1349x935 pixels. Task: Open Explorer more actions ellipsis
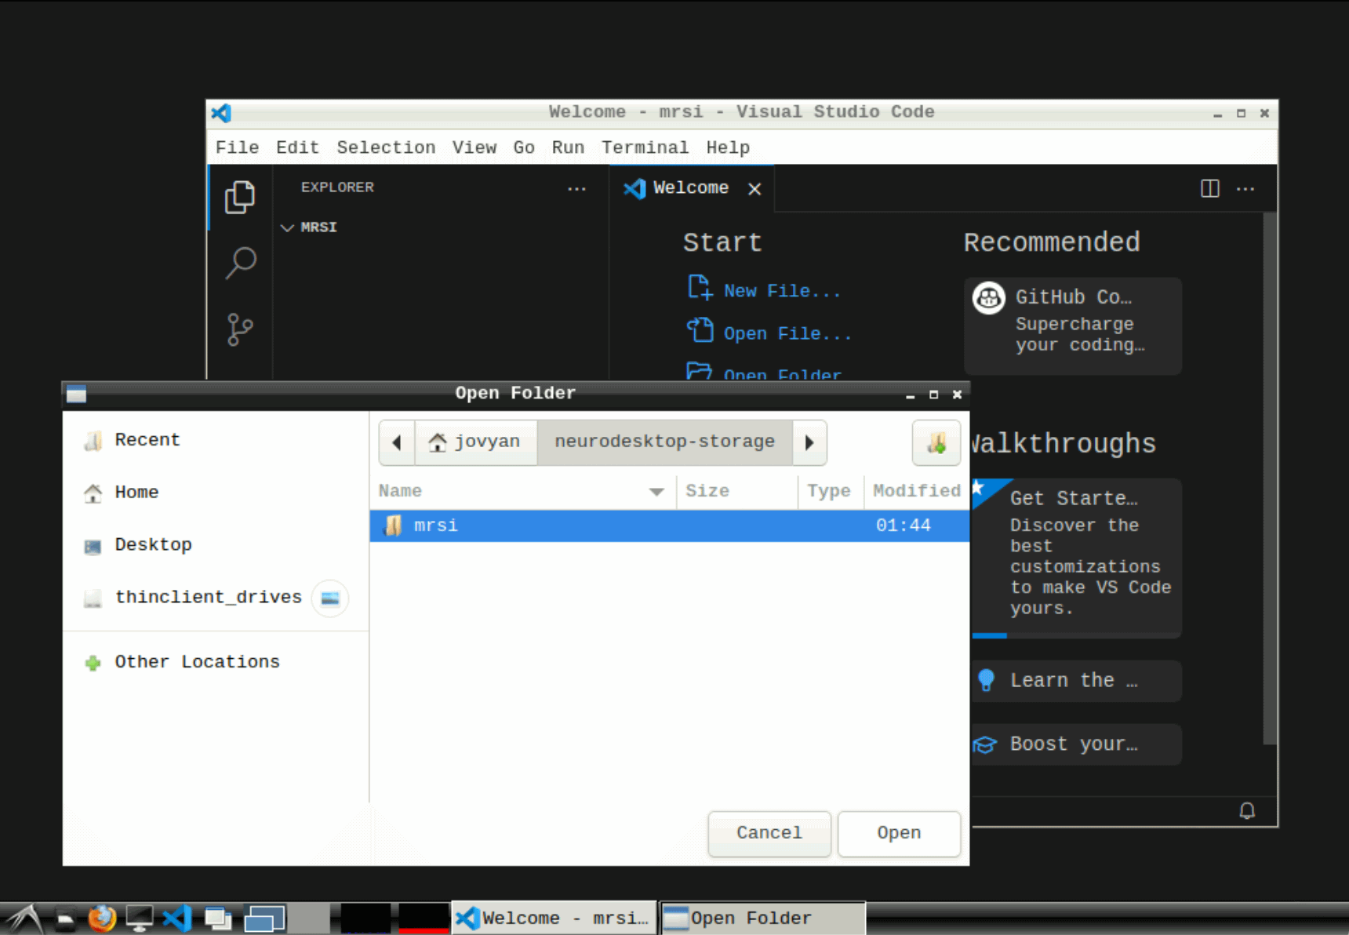576,188
